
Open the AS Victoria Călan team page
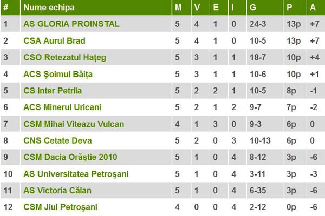[57, 191]
